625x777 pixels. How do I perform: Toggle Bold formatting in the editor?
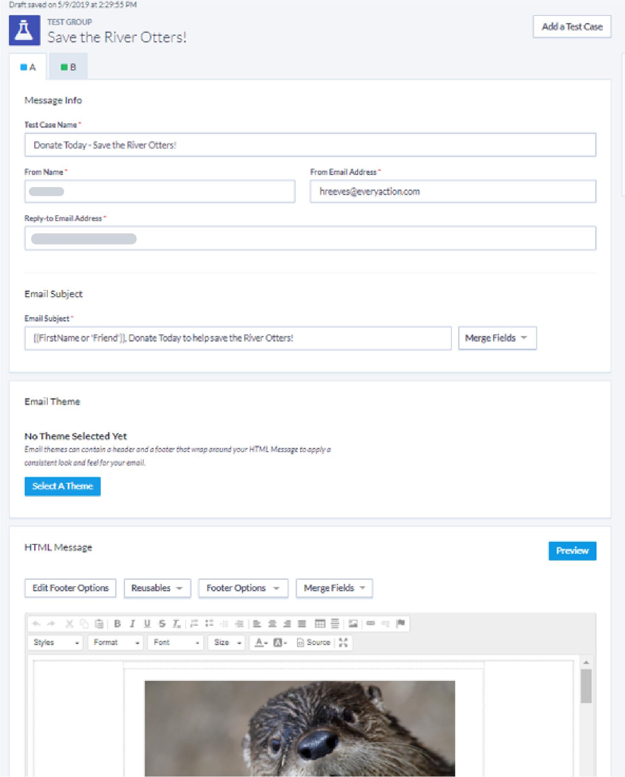[118, 624]
